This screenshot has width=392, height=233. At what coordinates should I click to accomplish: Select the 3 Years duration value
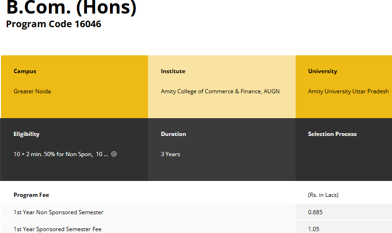pyautogui.click(x=170, y=154)
